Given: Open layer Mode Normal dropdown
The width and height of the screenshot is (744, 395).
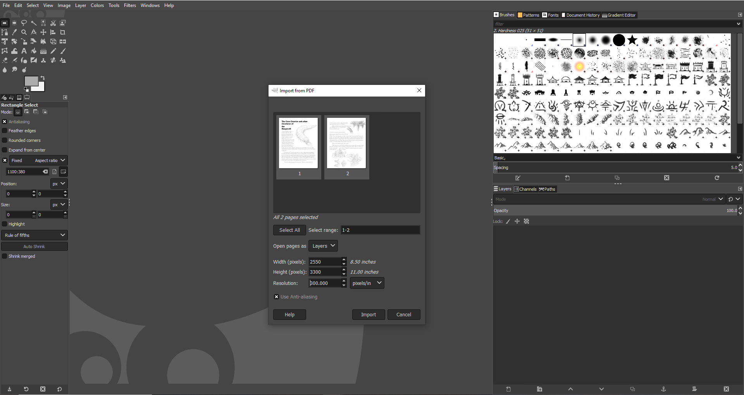Looking at the screenshot, I should (x=609, y=199).
